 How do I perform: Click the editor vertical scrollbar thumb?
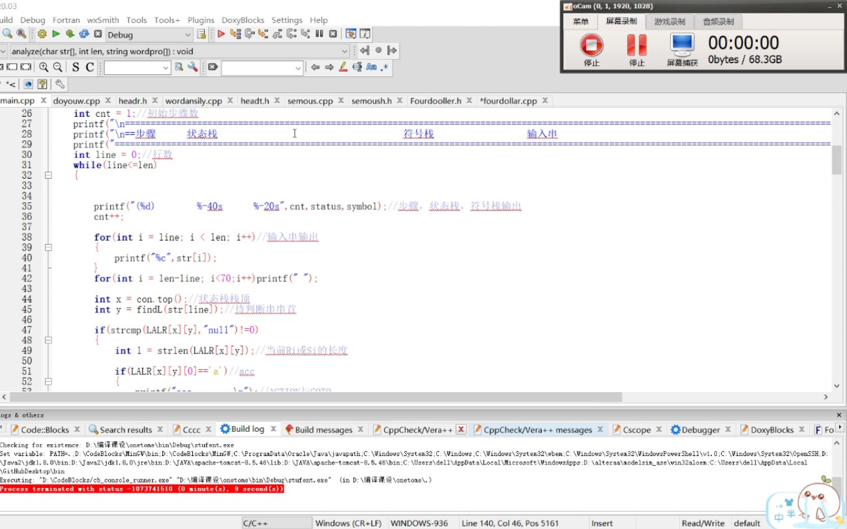click(837, 160)
